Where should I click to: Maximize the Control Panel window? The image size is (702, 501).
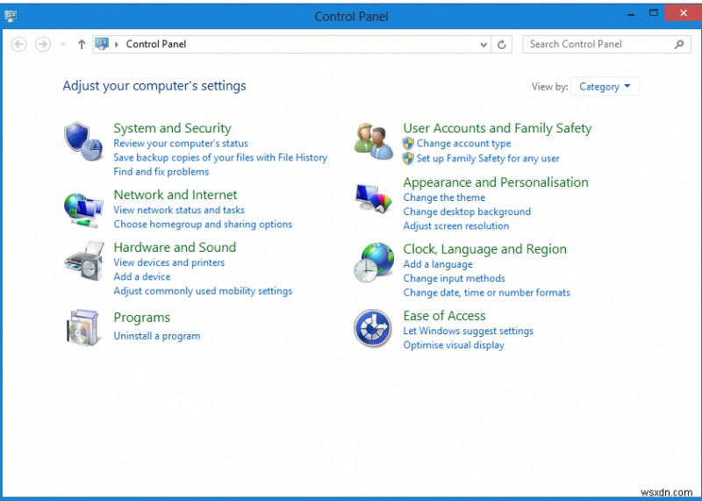click(x=653, y=13)
